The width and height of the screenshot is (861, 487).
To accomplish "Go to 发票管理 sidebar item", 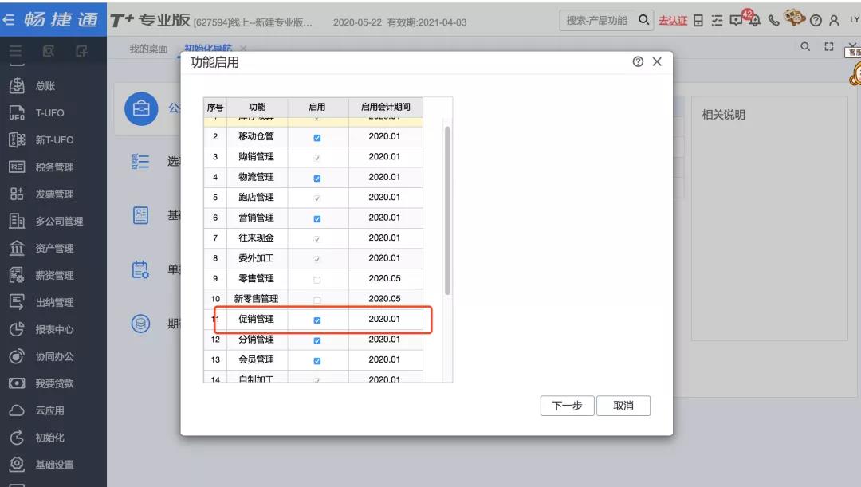I will coord(53,194).
